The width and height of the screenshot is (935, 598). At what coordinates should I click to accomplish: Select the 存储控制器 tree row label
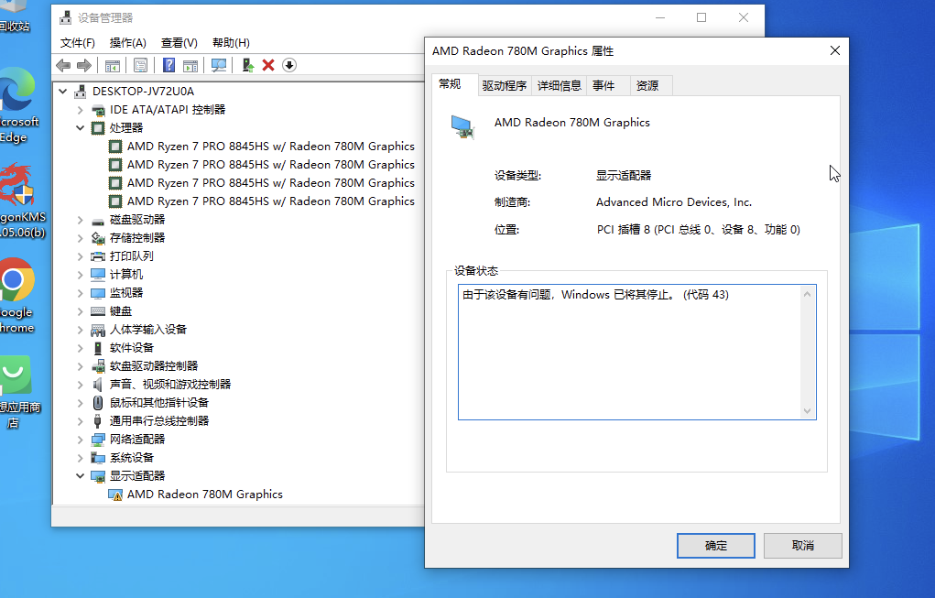coord(137,238)
